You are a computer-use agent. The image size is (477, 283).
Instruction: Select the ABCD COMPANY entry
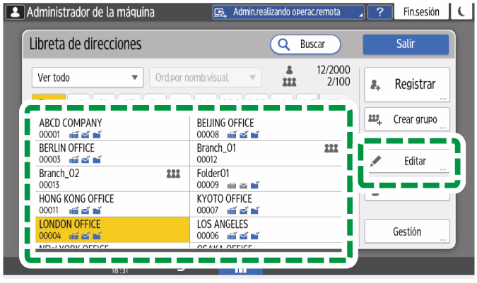(x=112, y=128)
